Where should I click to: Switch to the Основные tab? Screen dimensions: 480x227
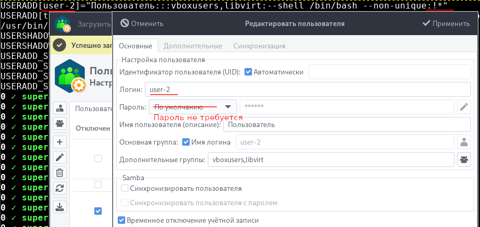point(135,46)
